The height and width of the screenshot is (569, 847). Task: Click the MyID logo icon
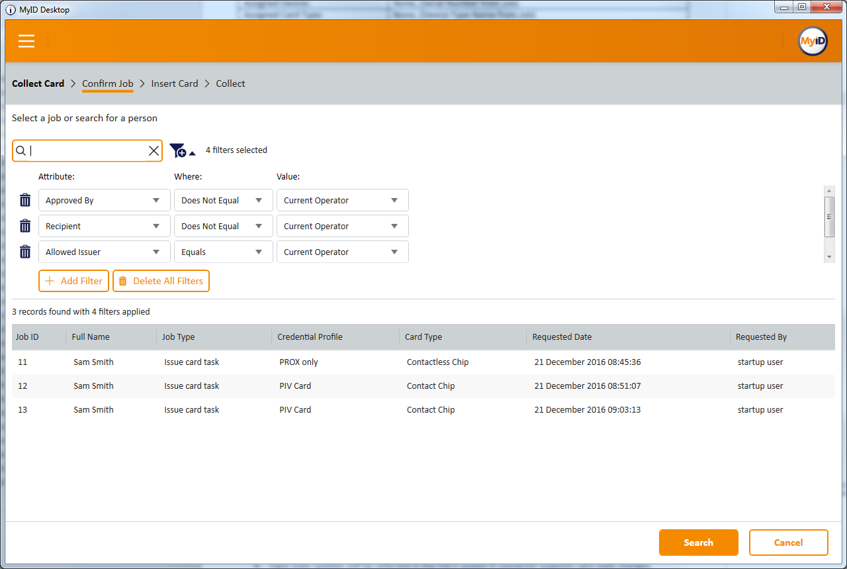pos(812,41)
